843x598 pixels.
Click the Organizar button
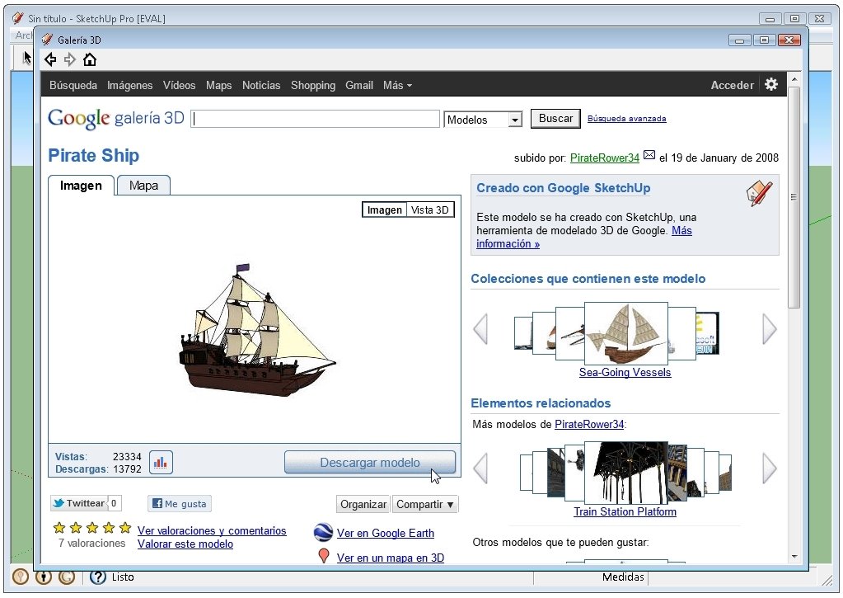[x=363, y=504]
